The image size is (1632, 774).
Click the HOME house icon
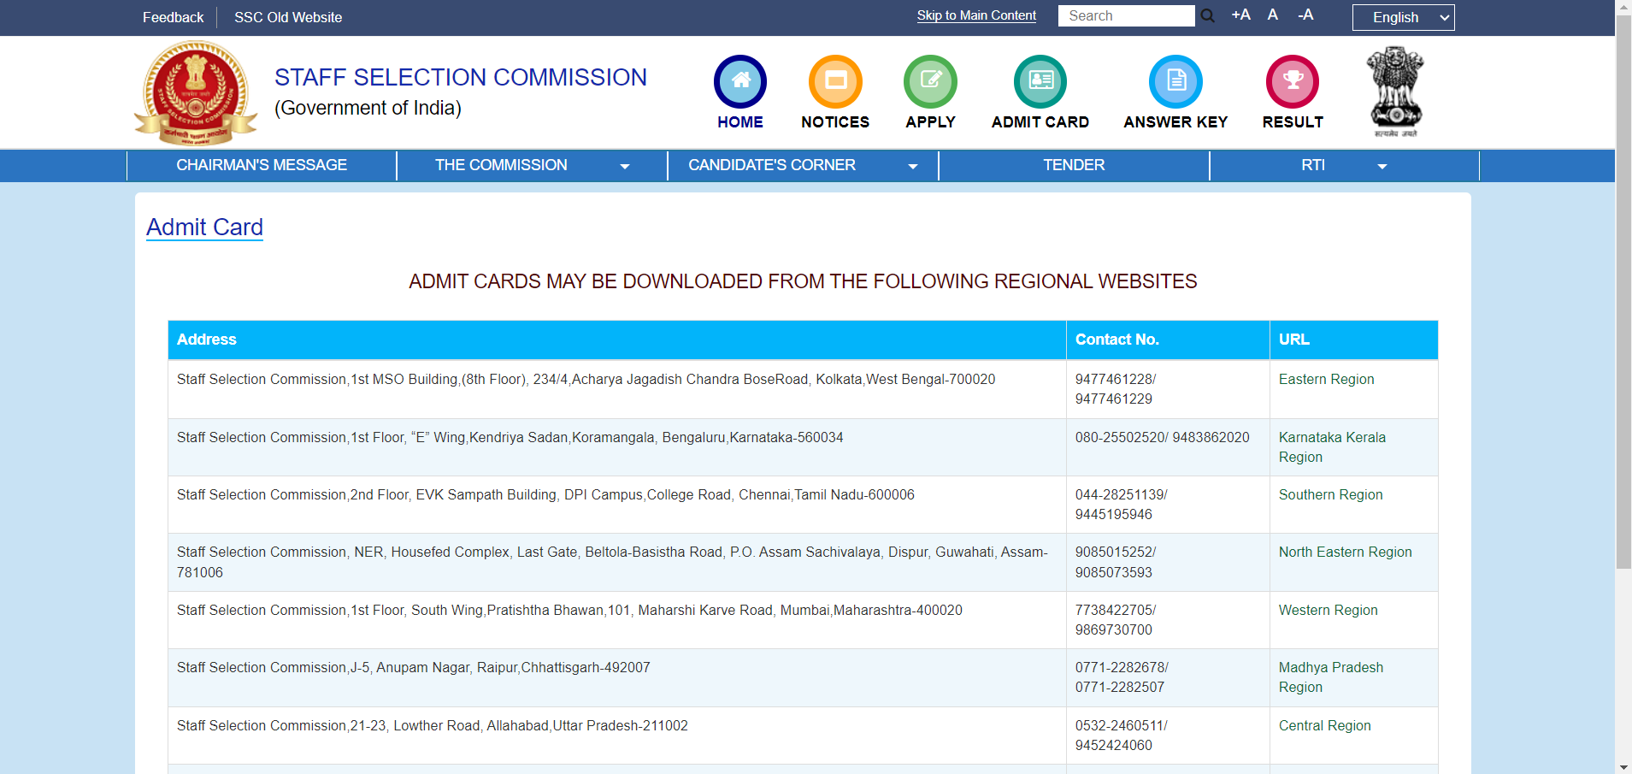(740, 81)
